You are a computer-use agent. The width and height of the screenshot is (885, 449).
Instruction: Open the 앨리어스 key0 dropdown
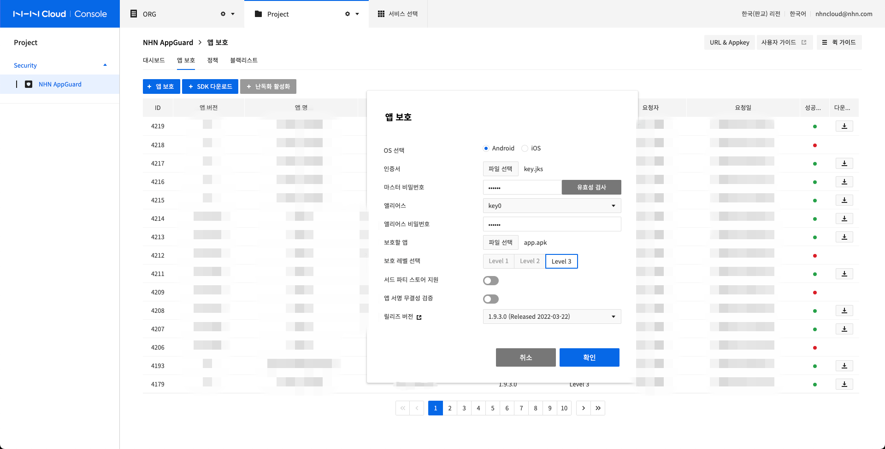pyautogui.click(x=552, y=206)
